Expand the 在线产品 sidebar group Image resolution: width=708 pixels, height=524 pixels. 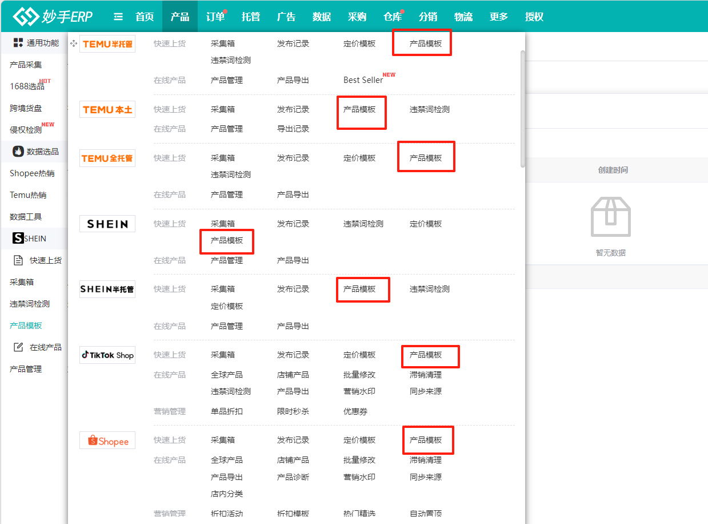pyautogui.click(x=40, y=347)
